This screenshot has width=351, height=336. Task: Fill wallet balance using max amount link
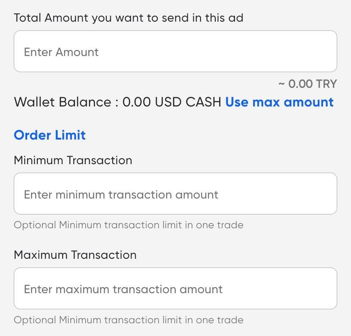pos(279,102)
